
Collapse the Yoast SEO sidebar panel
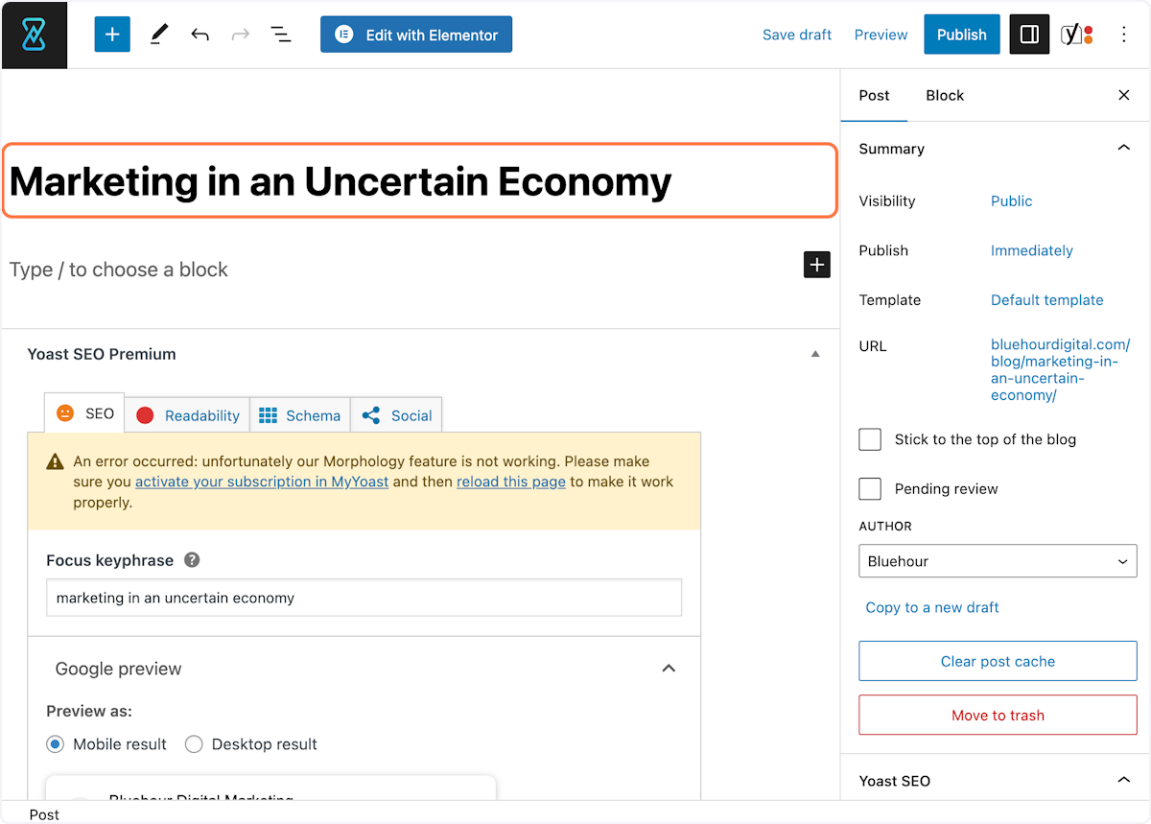(1124, 781)
